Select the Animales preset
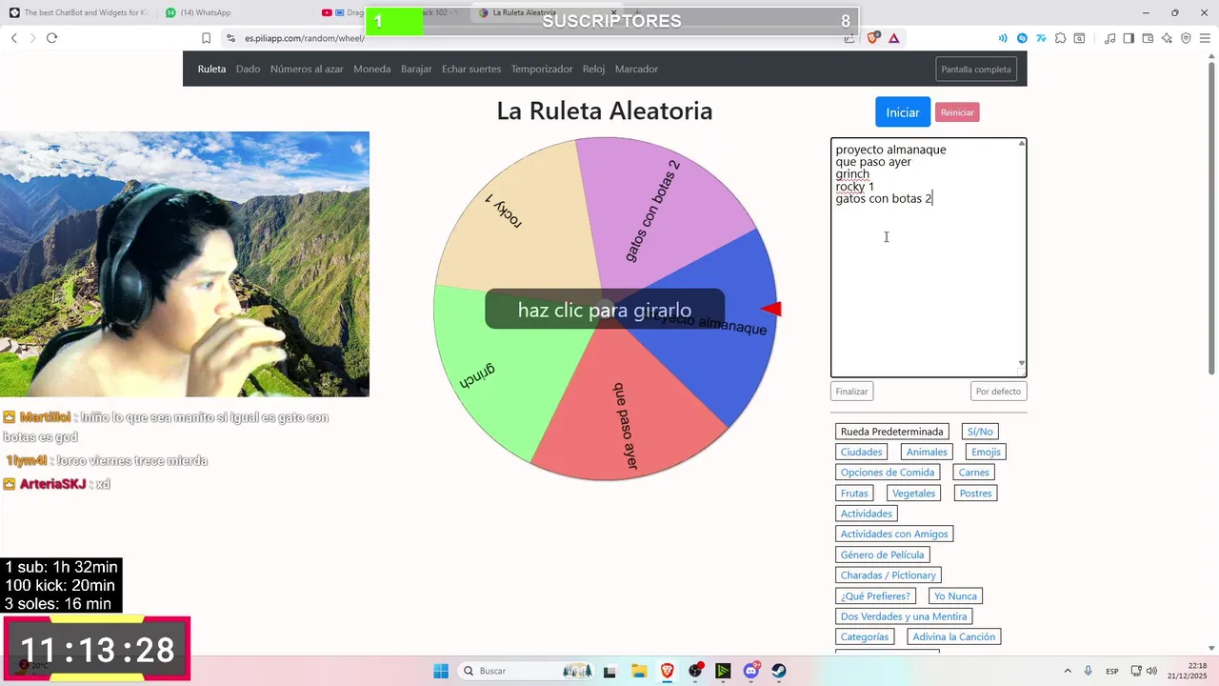This screenshot has height=686, width=1219. 927,452
